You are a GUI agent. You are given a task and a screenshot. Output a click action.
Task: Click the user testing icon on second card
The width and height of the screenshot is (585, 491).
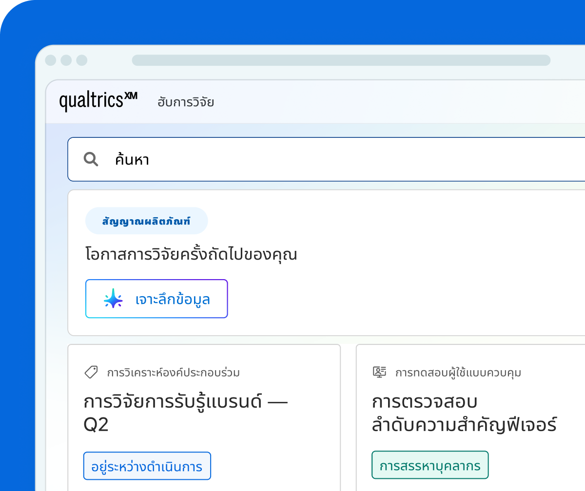[x=379, y=373]
